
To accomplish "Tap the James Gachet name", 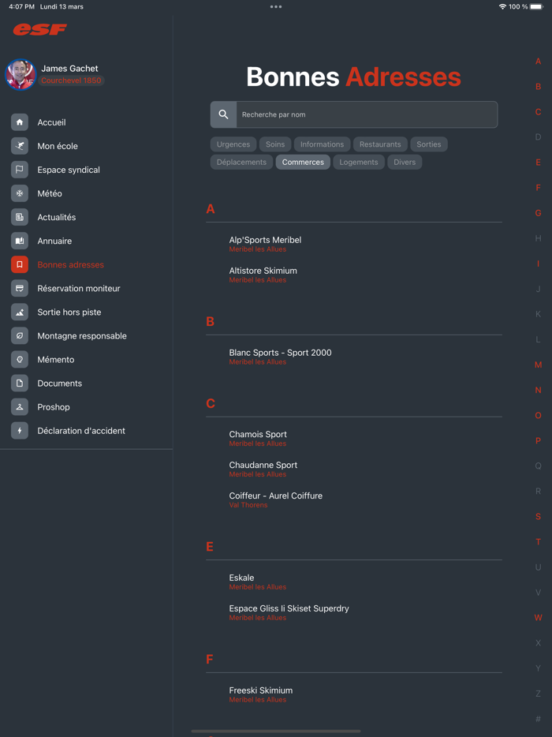I will tap(69, 69).
